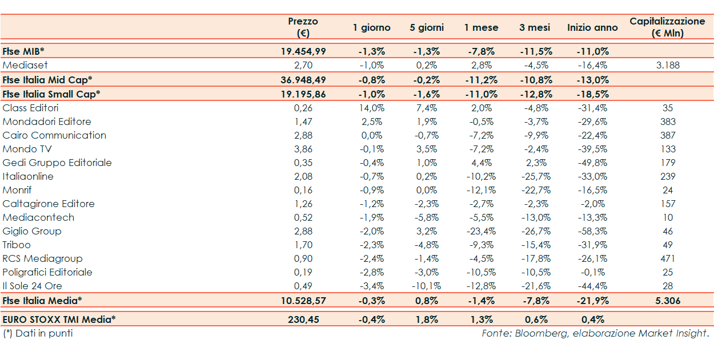Click the Cairo Communication row name
714x340 pixels.
54,135
